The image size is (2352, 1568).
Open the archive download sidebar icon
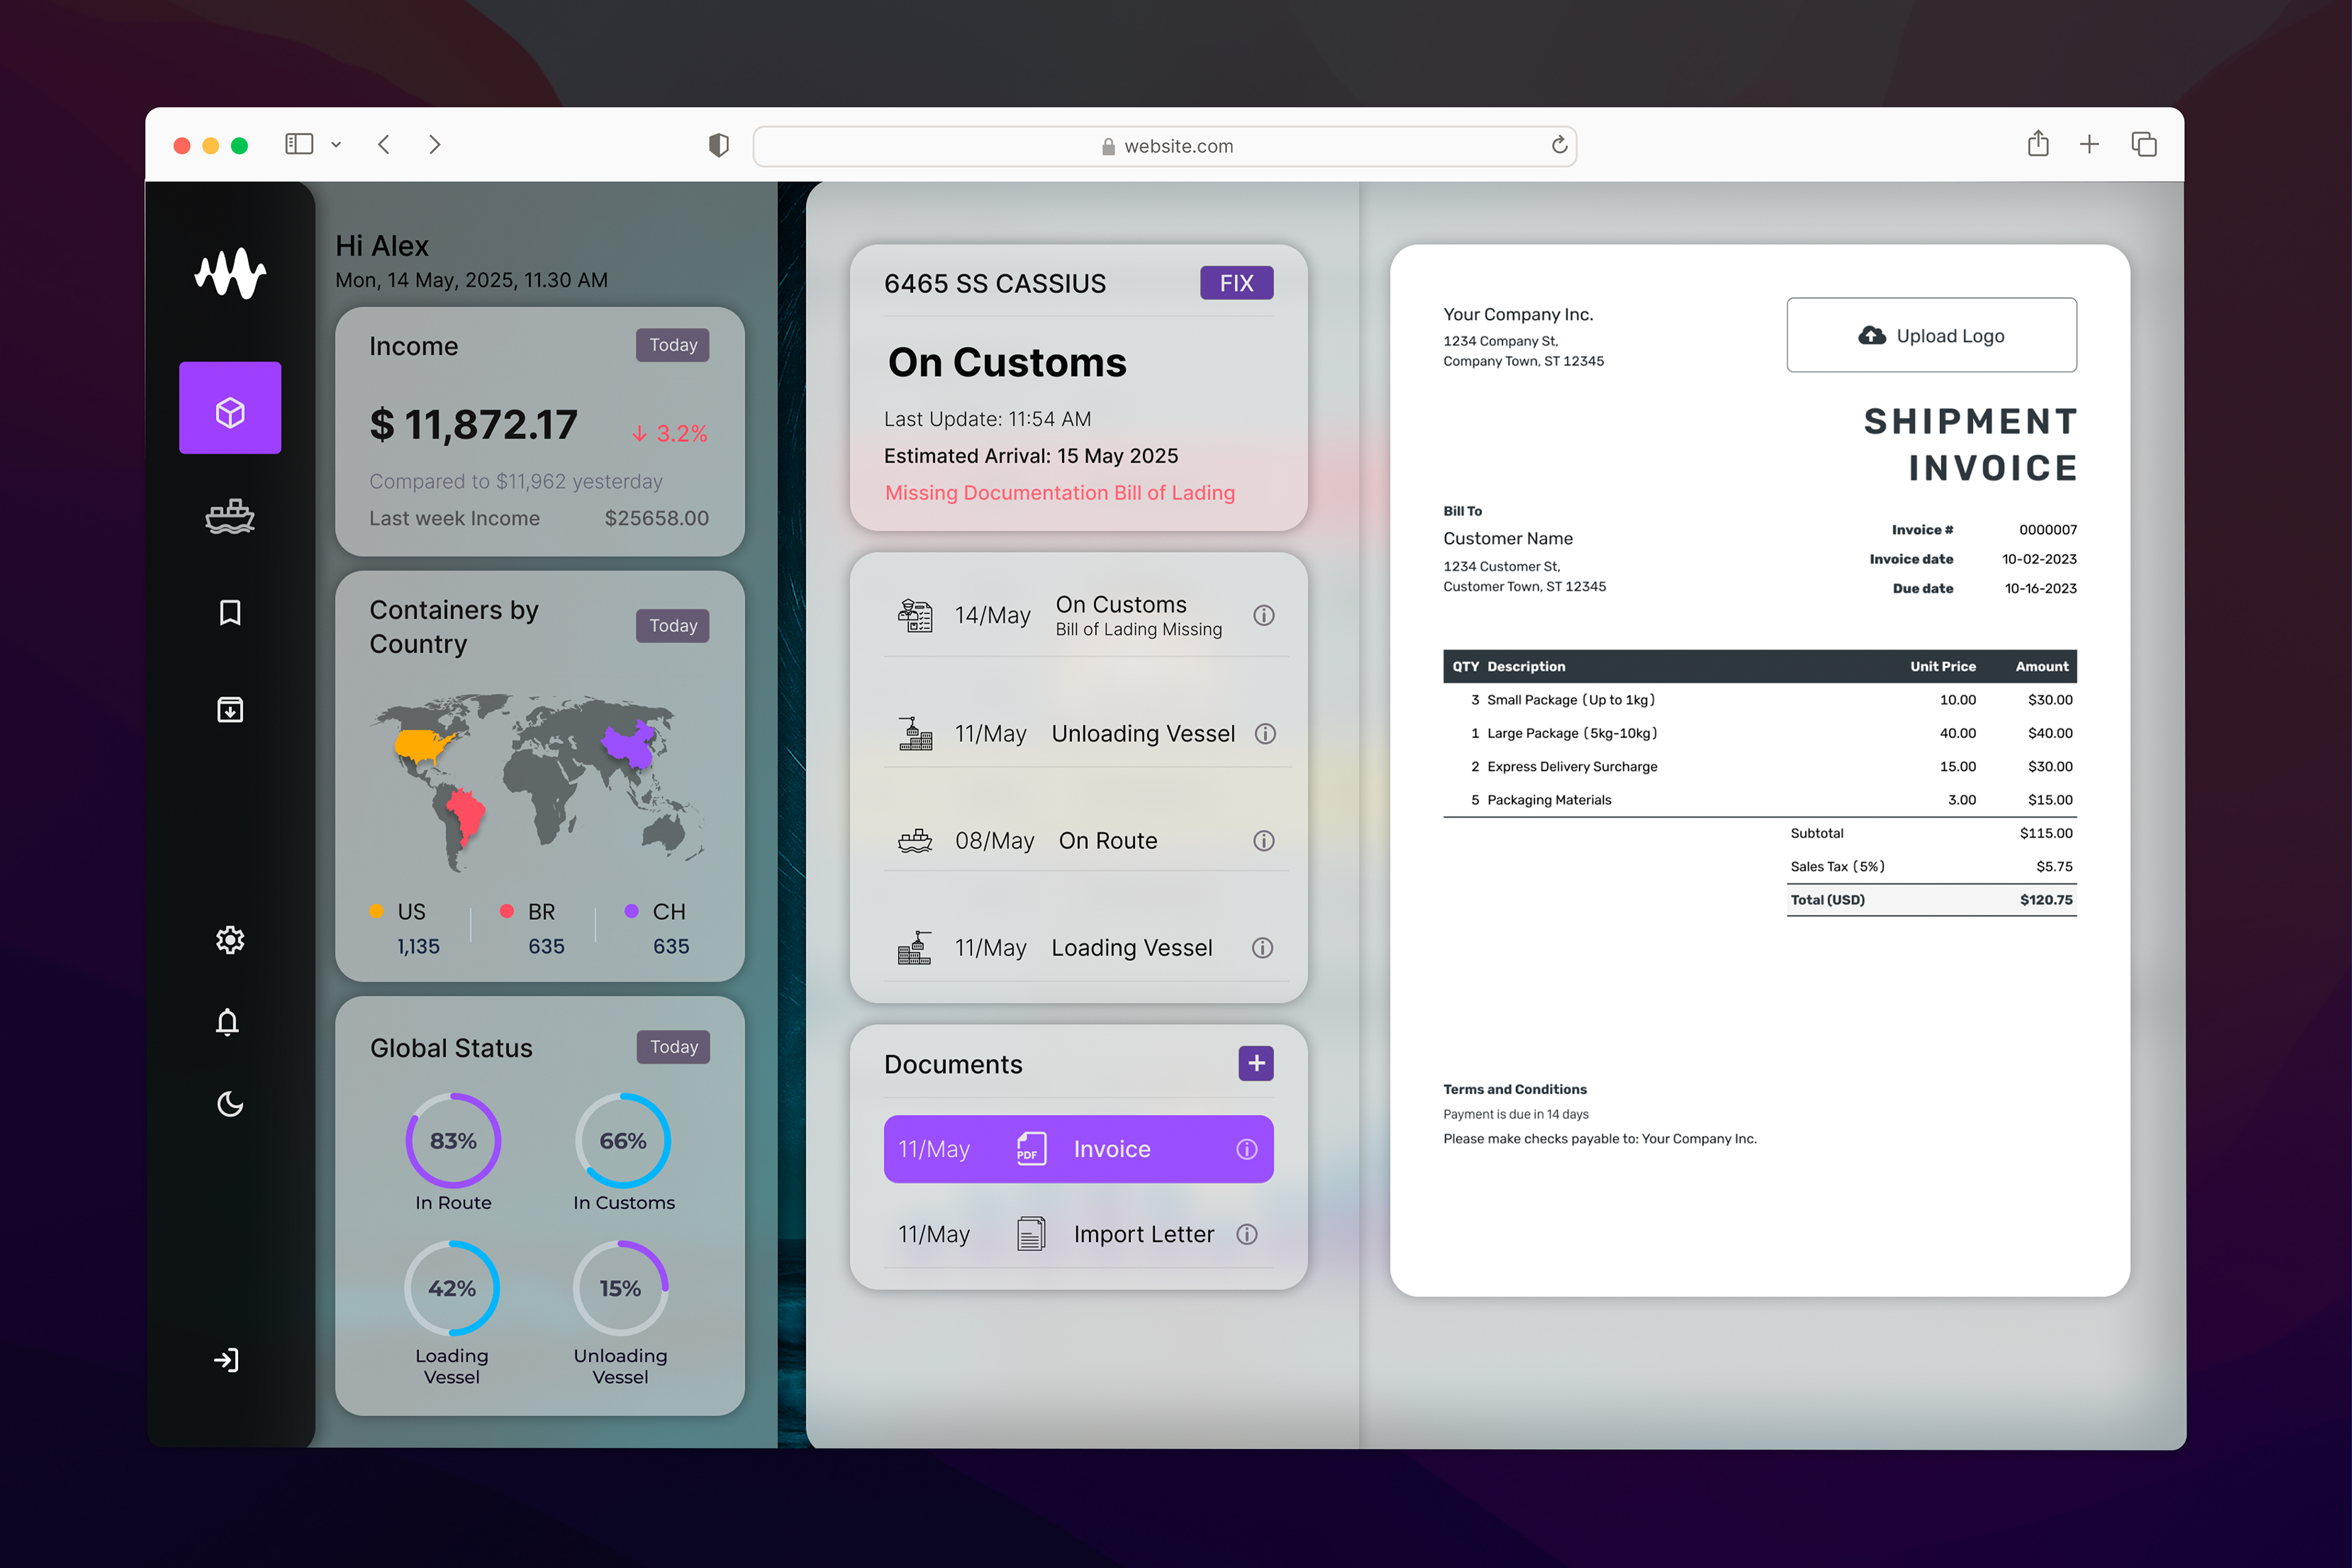pos(230,709)
